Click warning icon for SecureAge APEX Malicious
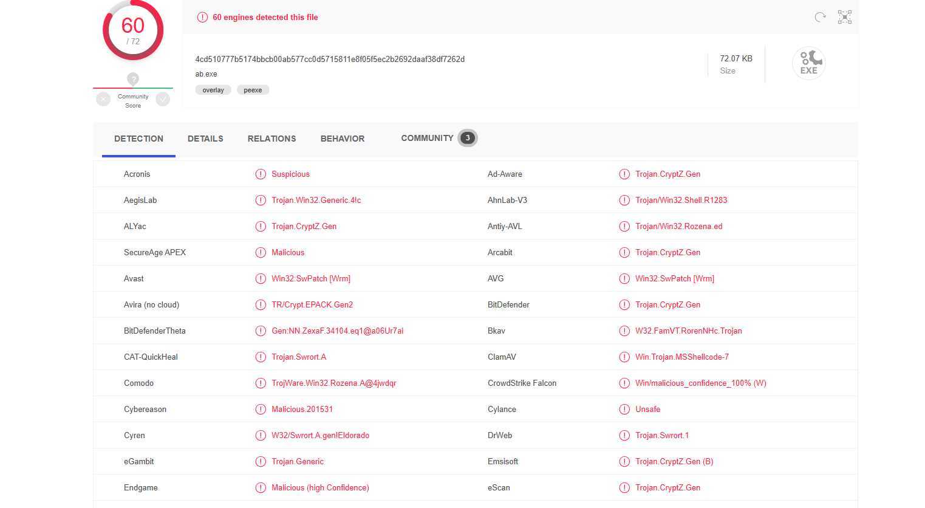 coord(261,252)
